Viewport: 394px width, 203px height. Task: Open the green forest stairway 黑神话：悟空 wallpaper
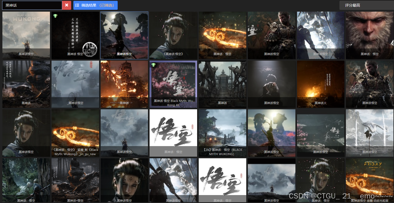click(26, 181)
